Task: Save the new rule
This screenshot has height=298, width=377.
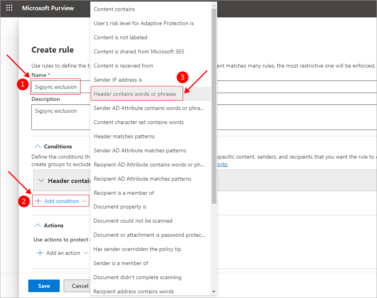Action: click(44, 286)
